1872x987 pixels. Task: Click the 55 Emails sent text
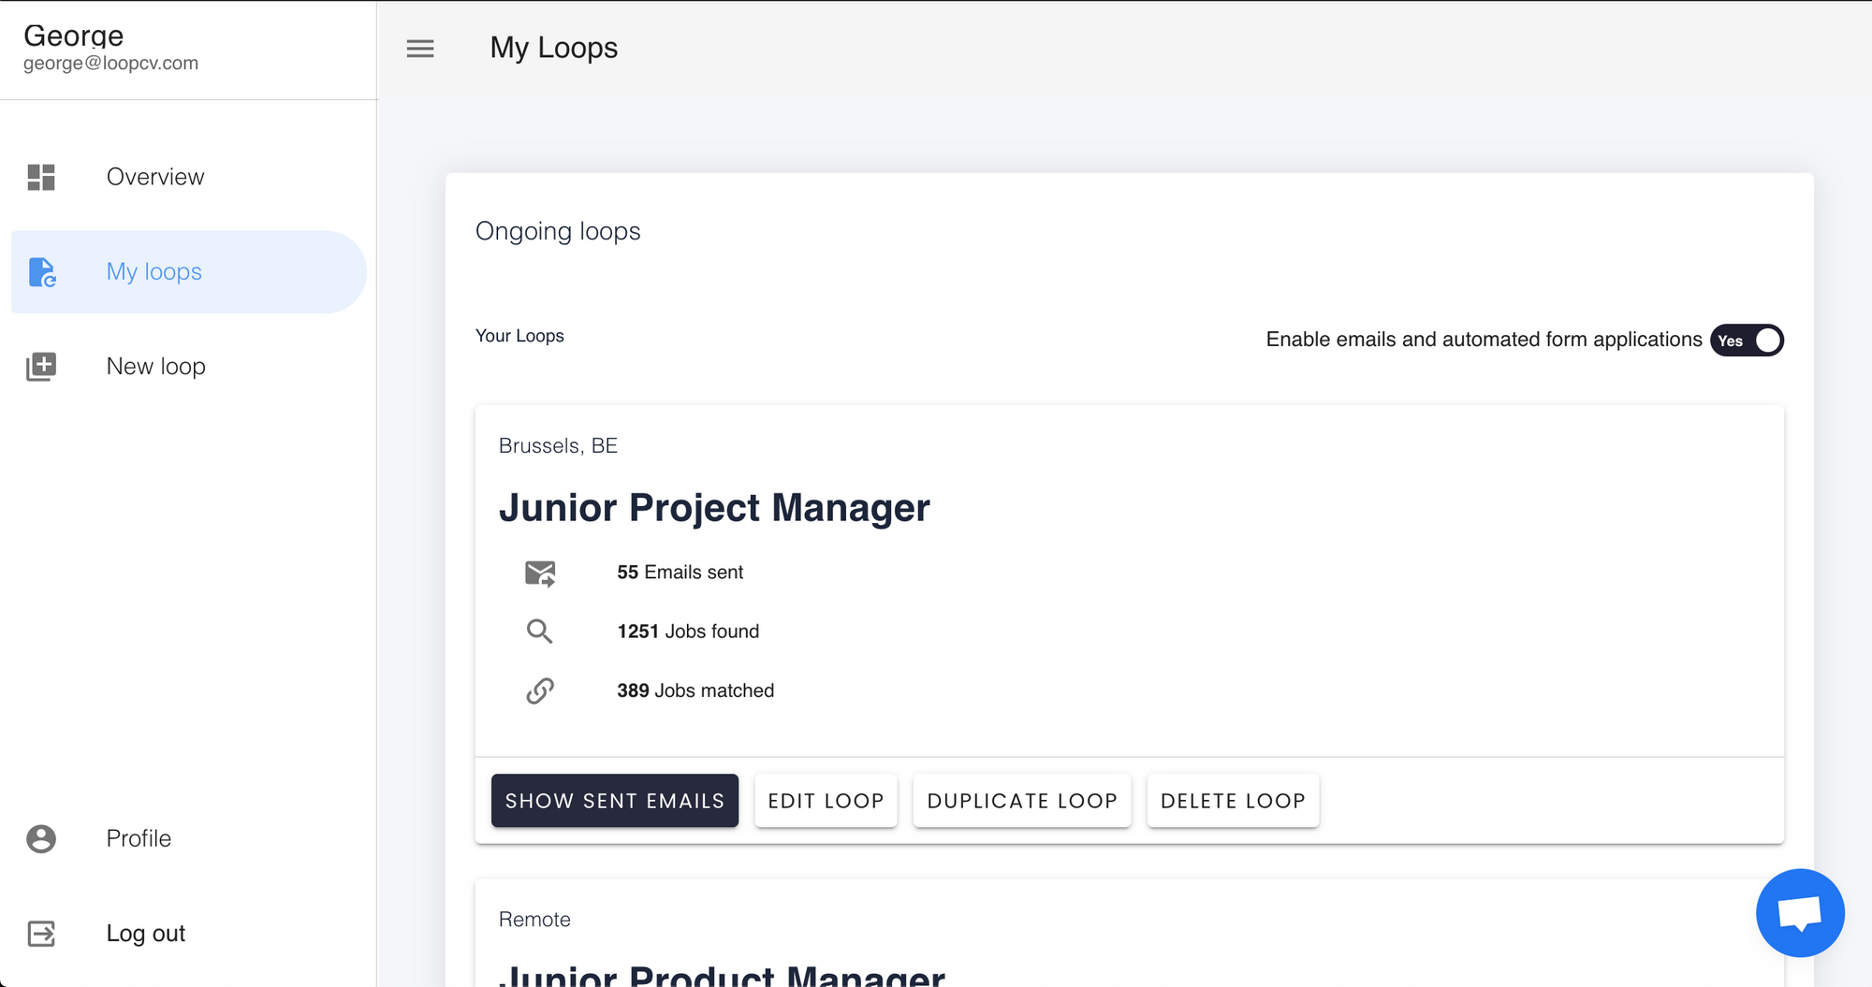(x=680, y=573)
